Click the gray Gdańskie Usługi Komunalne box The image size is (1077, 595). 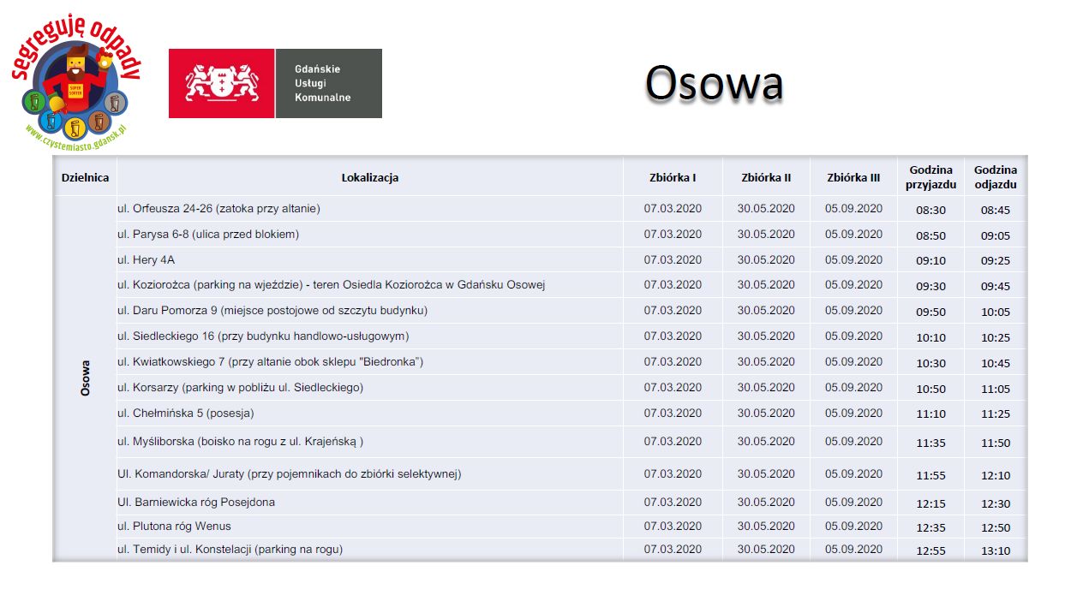328,84
